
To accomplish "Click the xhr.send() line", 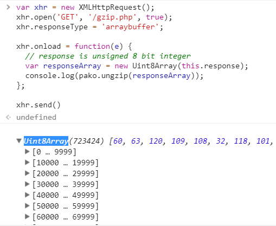I will (x=38, y=105).
